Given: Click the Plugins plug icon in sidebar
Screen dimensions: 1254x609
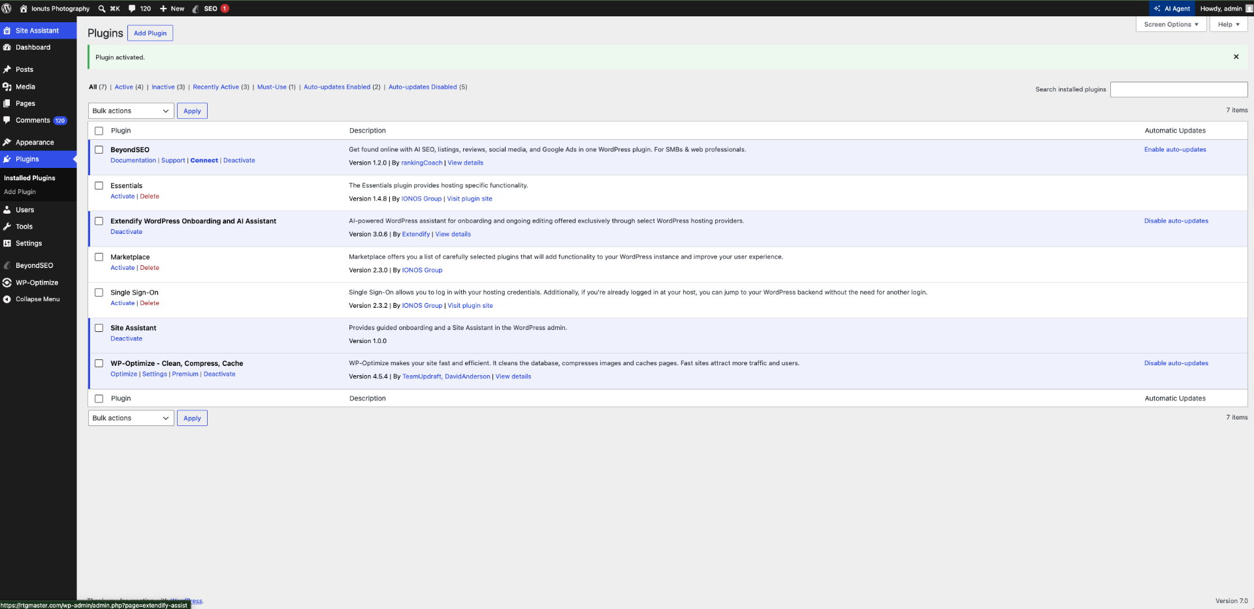Looking at the screenshot, I should click(x=7, y=159).
